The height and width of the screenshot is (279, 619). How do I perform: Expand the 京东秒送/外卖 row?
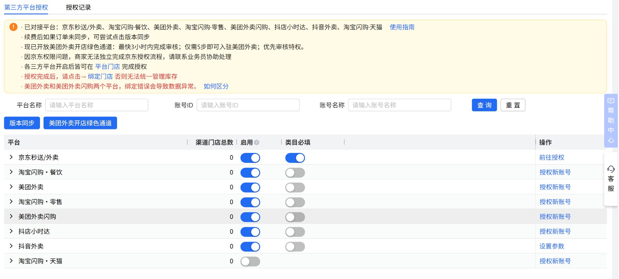pos(11,157)
